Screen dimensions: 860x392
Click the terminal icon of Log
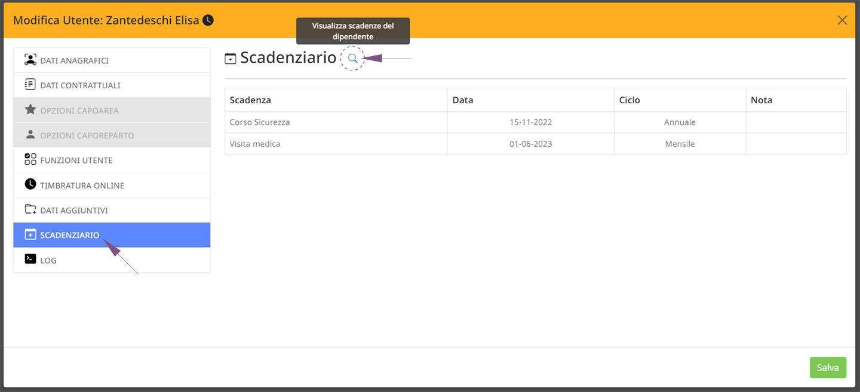pyautogui.click(x=30, y=259)
